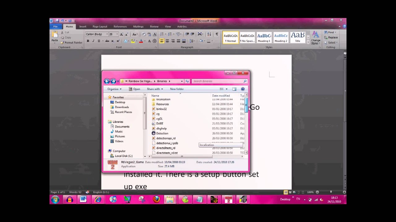Go forward in Explorer window
396x222 pixels.
[x=113, y=81]
